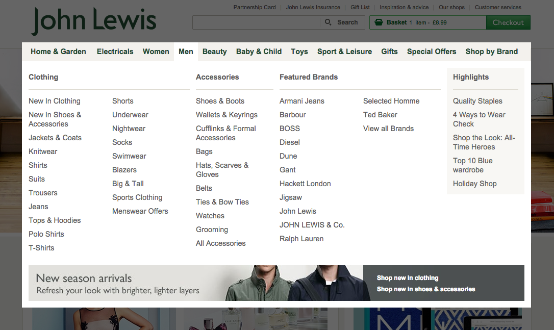
Task: Open the Women menu
Action: [x=156, y=52]
